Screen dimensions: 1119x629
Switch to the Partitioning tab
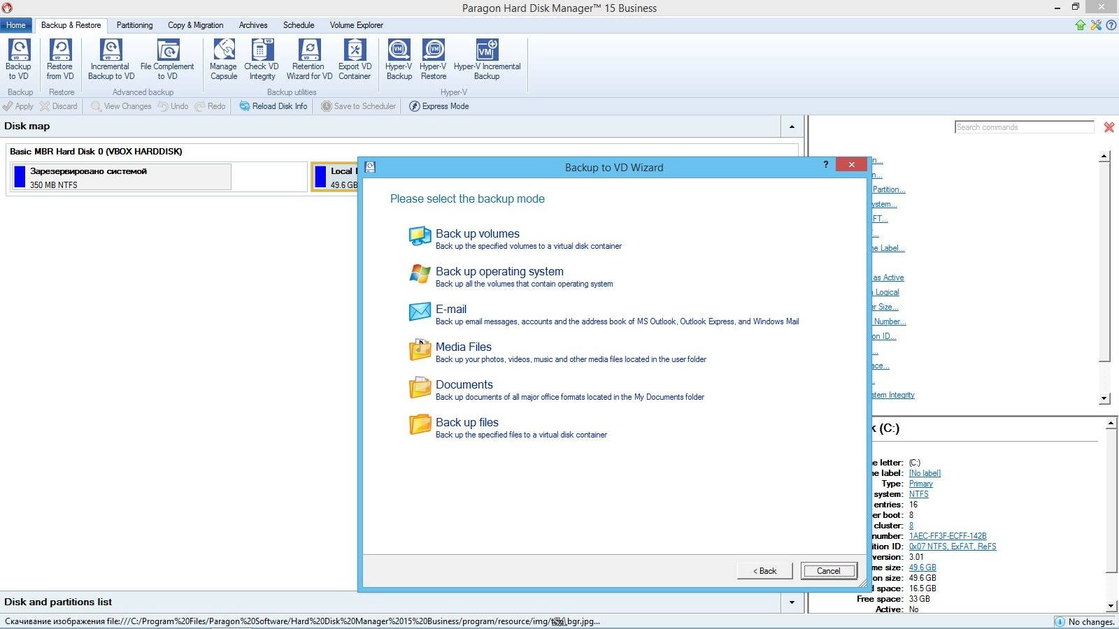[x=134, y=25]
